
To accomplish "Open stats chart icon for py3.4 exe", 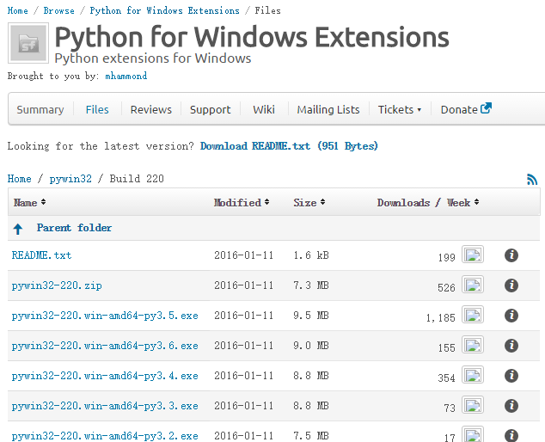I will coord(473,375).
